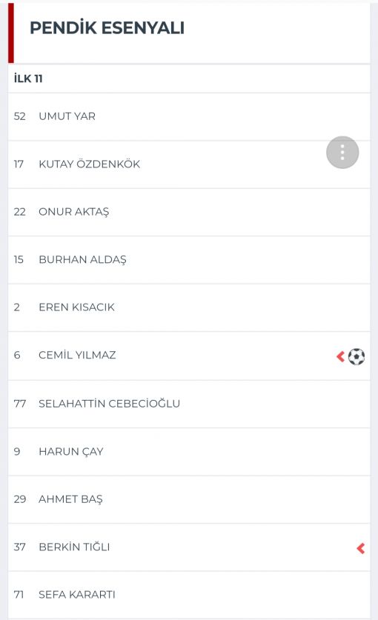Open Onur Aktaş player row
The height and width of the screenshot is (620, 378).
(189, 213)
